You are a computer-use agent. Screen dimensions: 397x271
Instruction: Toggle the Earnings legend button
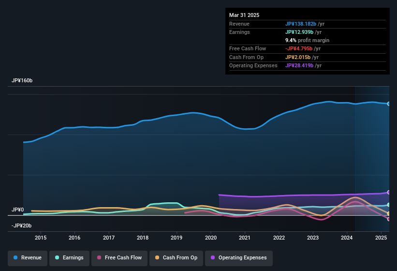[x=69, y=258]
